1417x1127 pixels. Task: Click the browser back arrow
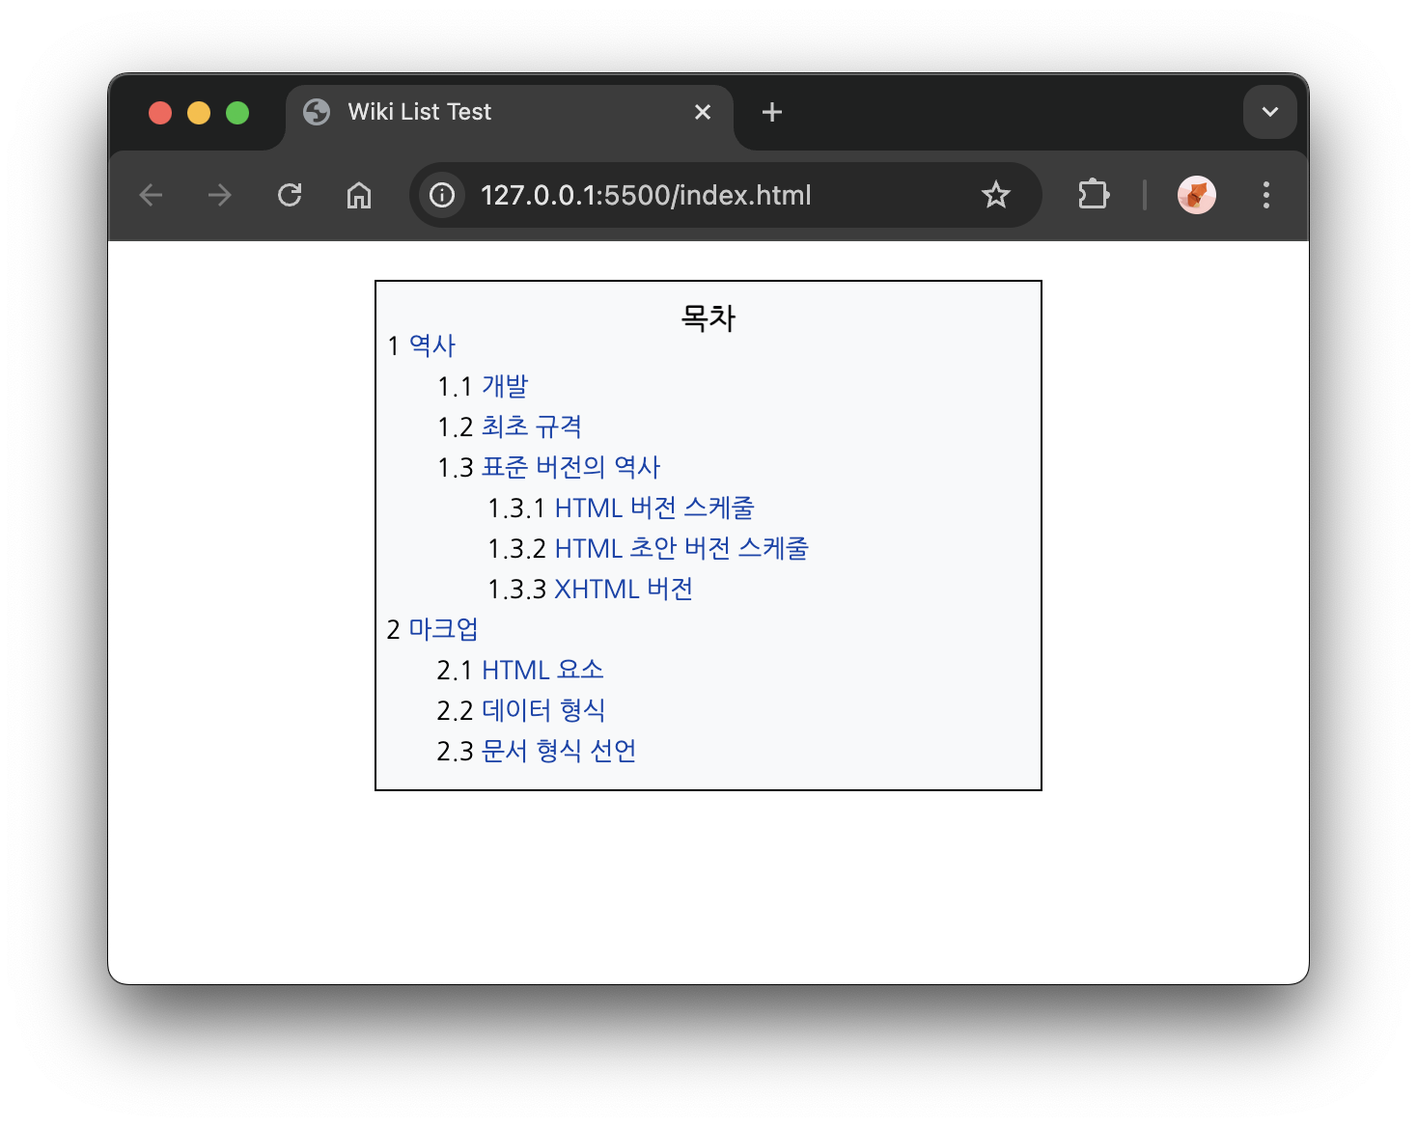tap(151, 195)
